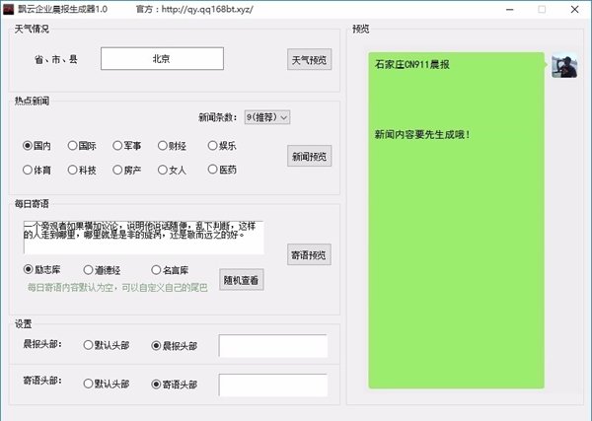This screenshot has width=592, height=421.
Task: Click inside the 每日寄语 text box
Action: point(143,238)
